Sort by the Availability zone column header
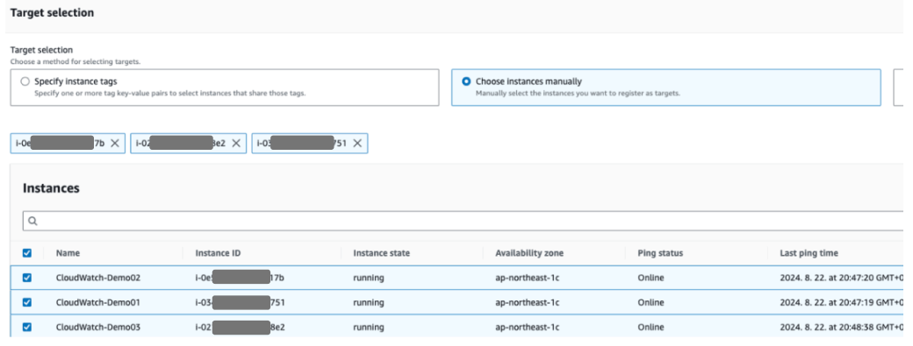Screen dimensions: 913x346 click(x=529, y=253)
